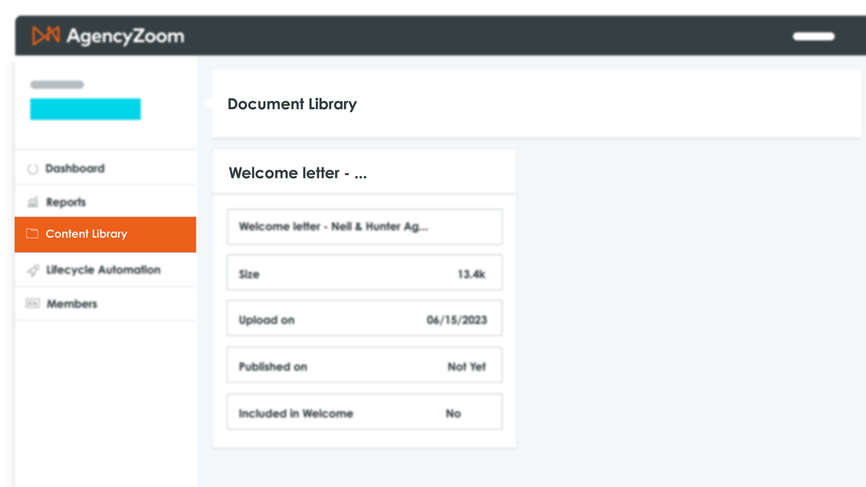The height and width of the screenshot is (487, 866).
Task: Open the Content Library folder icon
Action: [x=32, y=234]
